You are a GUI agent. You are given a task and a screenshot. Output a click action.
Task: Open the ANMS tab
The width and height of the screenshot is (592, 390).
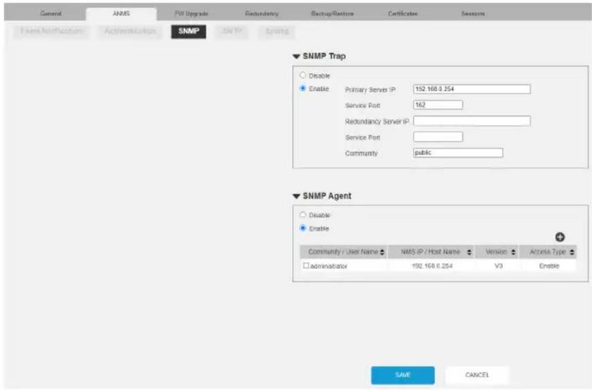point(121,14)
